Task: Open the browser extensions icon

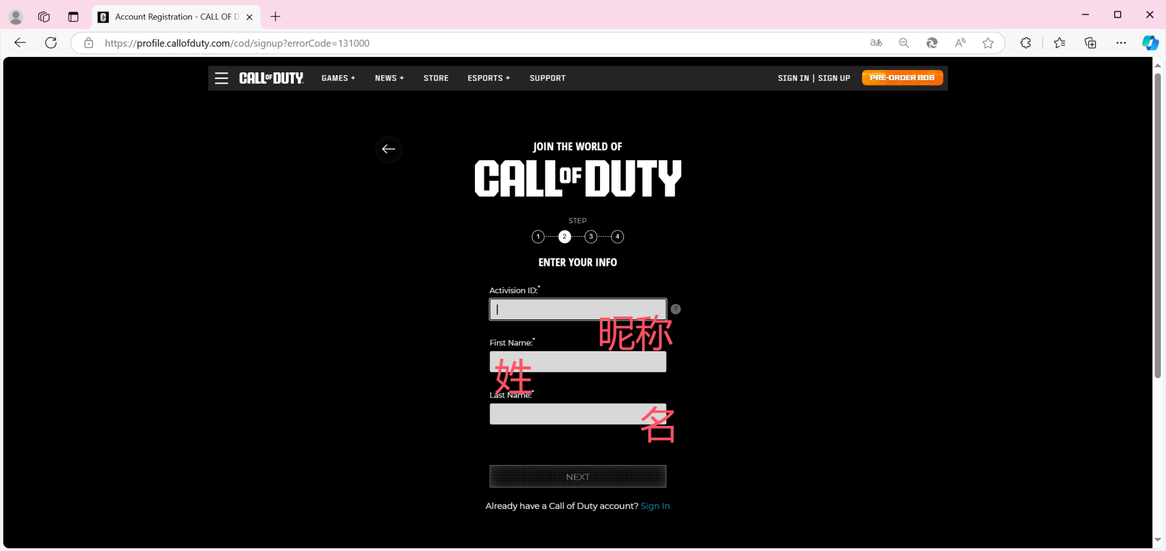Action: pos(1026,43)
